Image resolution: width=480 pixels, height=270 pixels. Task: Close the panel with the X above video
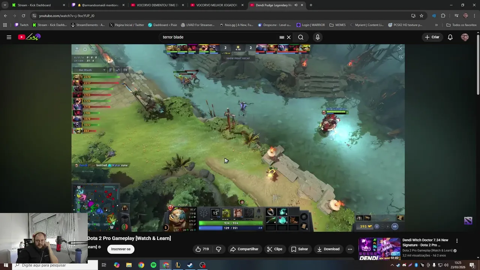coord(400,48)
